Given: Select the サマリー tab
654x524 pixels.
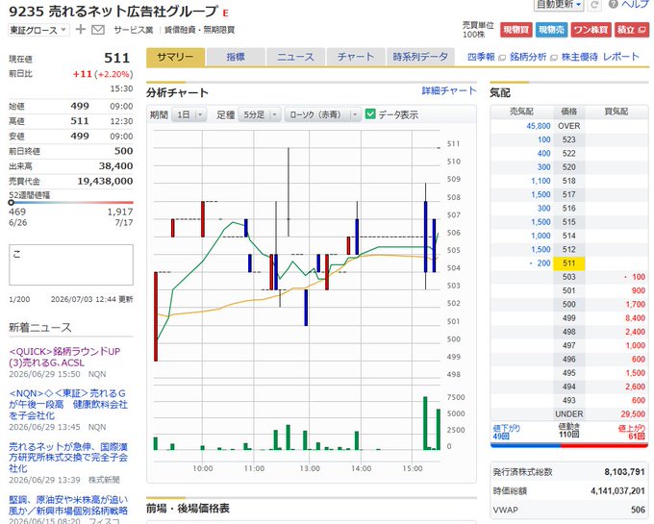Looking at the screenshot, I should tap(176, 57).
